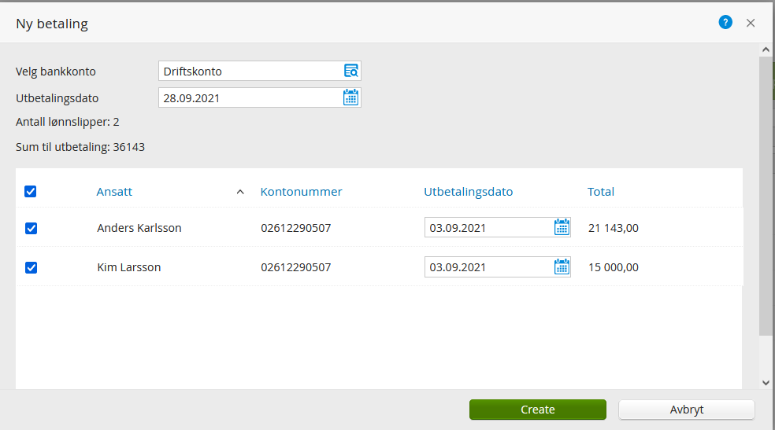The height and width of the screenshot is (430, 775).
Task: Sort by the Utbetalingsdato column header
Action: [468, 192]
